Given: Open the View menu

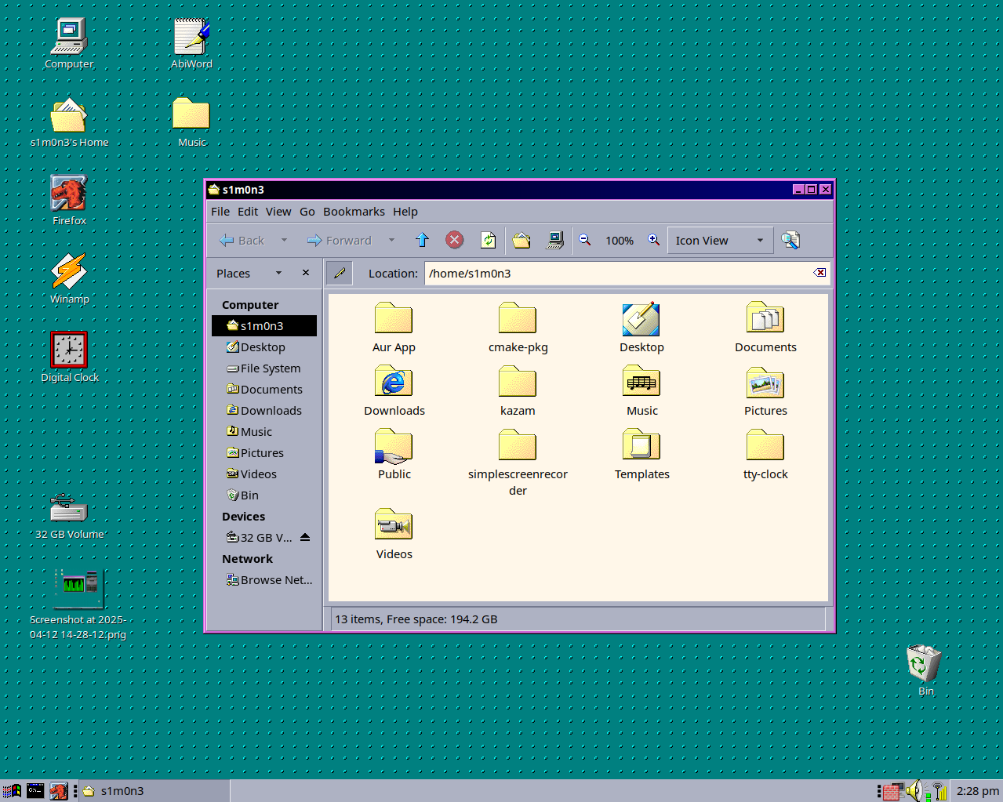Looking at the screenshot, I should [278, 212].
